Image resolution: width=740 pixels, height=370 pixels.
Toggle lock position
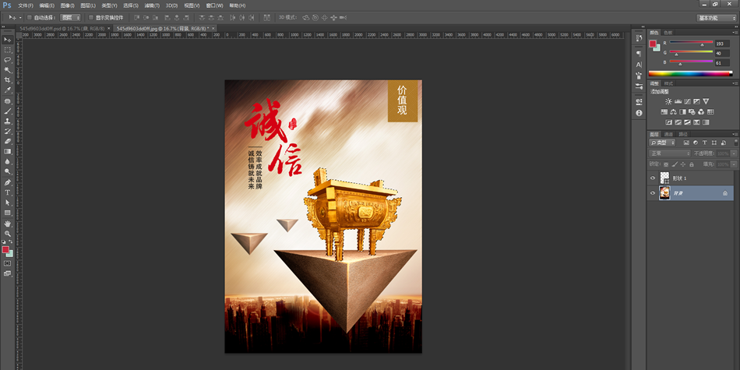683,164
